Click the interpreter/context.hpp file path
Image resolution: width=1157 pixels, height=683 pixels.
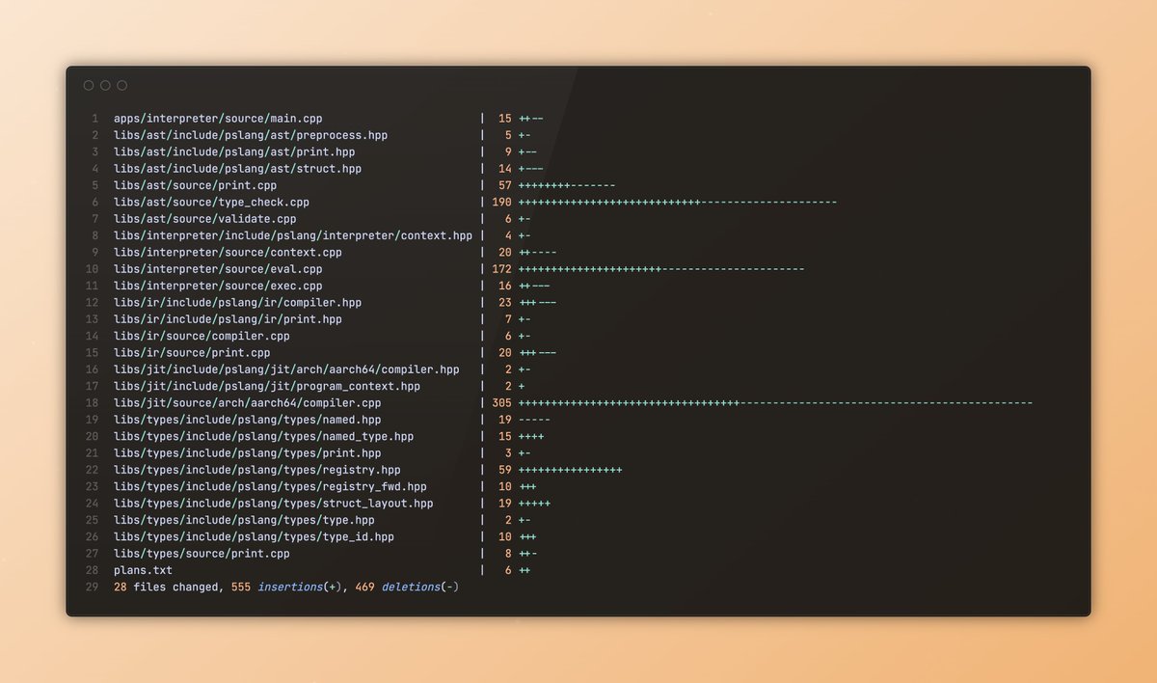coord(293,235)
